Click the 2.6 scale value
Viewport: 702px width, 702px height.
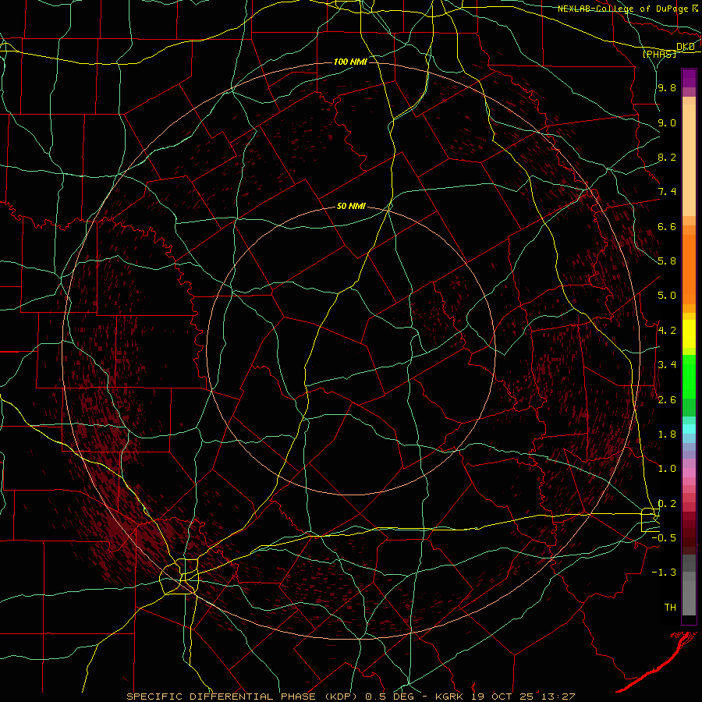(667, 400)
